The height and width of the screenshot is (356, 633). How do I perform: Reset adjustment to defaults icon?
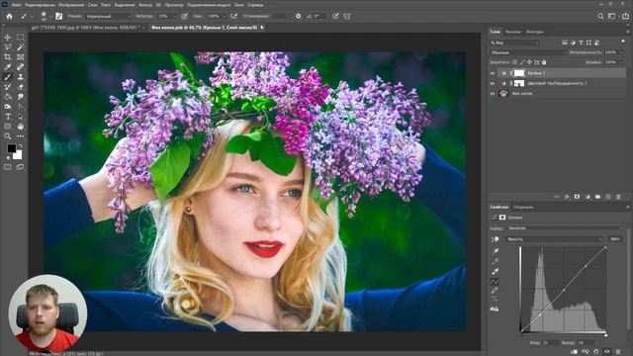click(596, 352)
